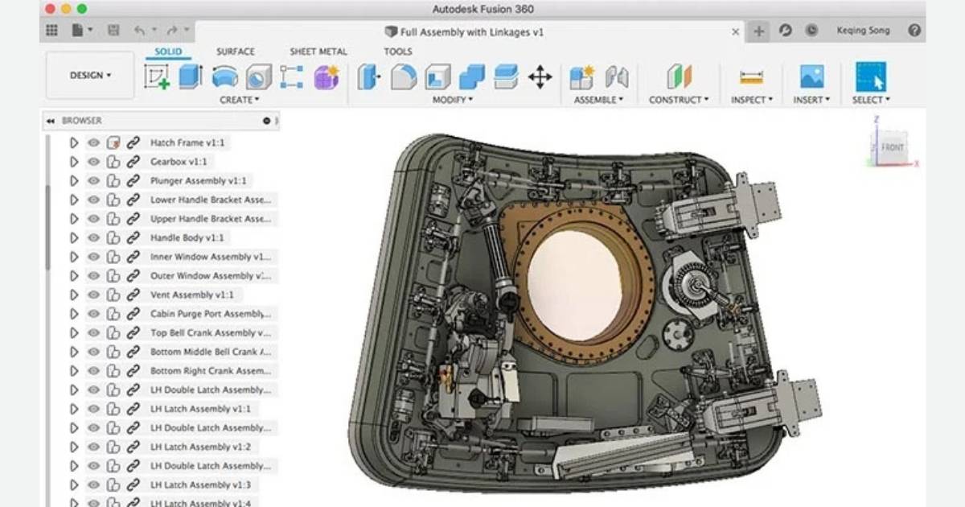This screenshot has height=507, width=965.
Task: Click the Hole tool icon
Action: click(x=258, y=77)
